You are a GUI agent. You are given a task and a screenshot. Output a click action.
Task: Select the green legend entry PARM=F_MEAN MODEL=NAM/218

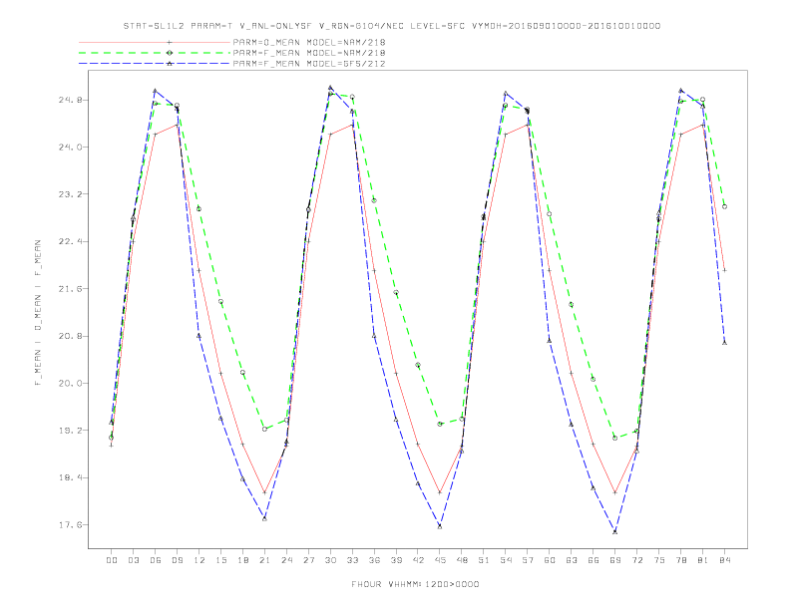click(309, 53)
